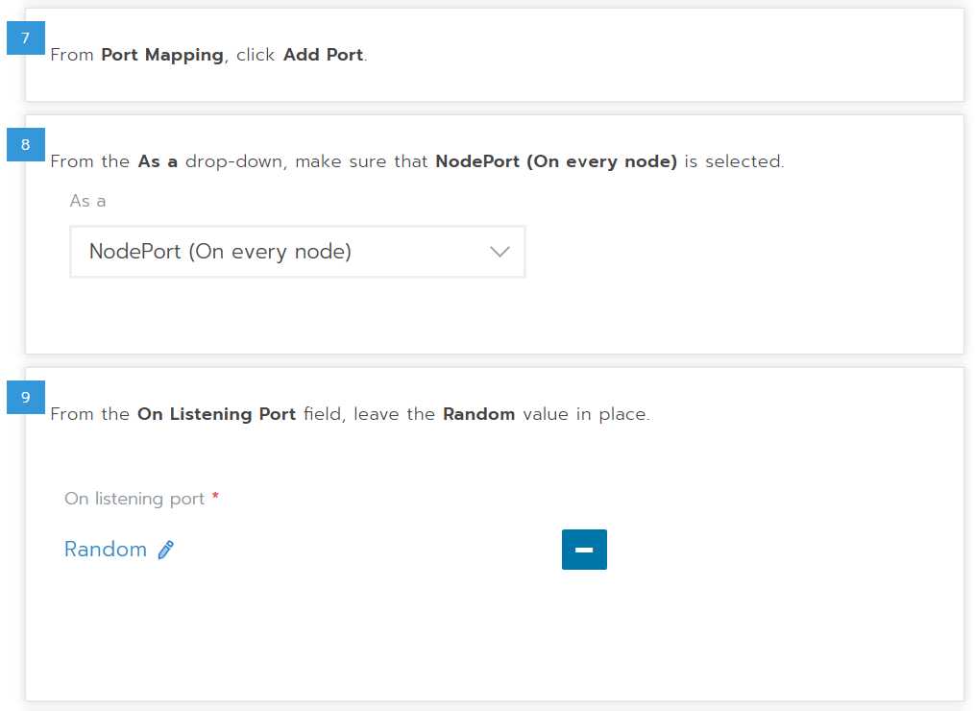
Task: Select the step 9 number badge
Action: pos(26,397)
